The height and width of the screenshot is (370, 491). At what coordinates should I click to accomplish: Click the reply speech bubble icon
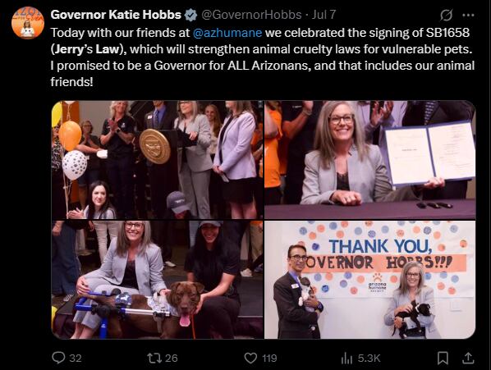[x=58, y=358]
